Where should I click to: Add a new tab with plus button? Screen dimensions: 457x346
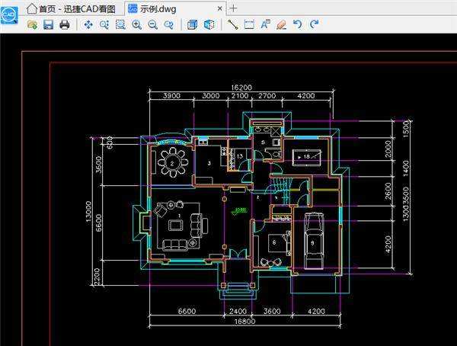point(233,8)
